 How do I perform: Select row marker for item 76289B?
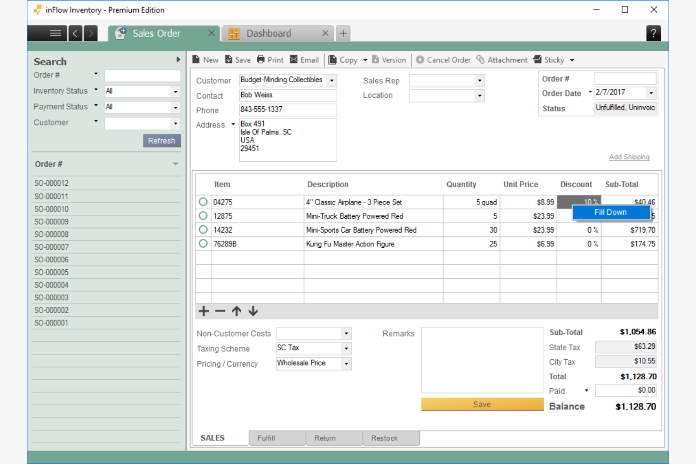pos(203,244)
